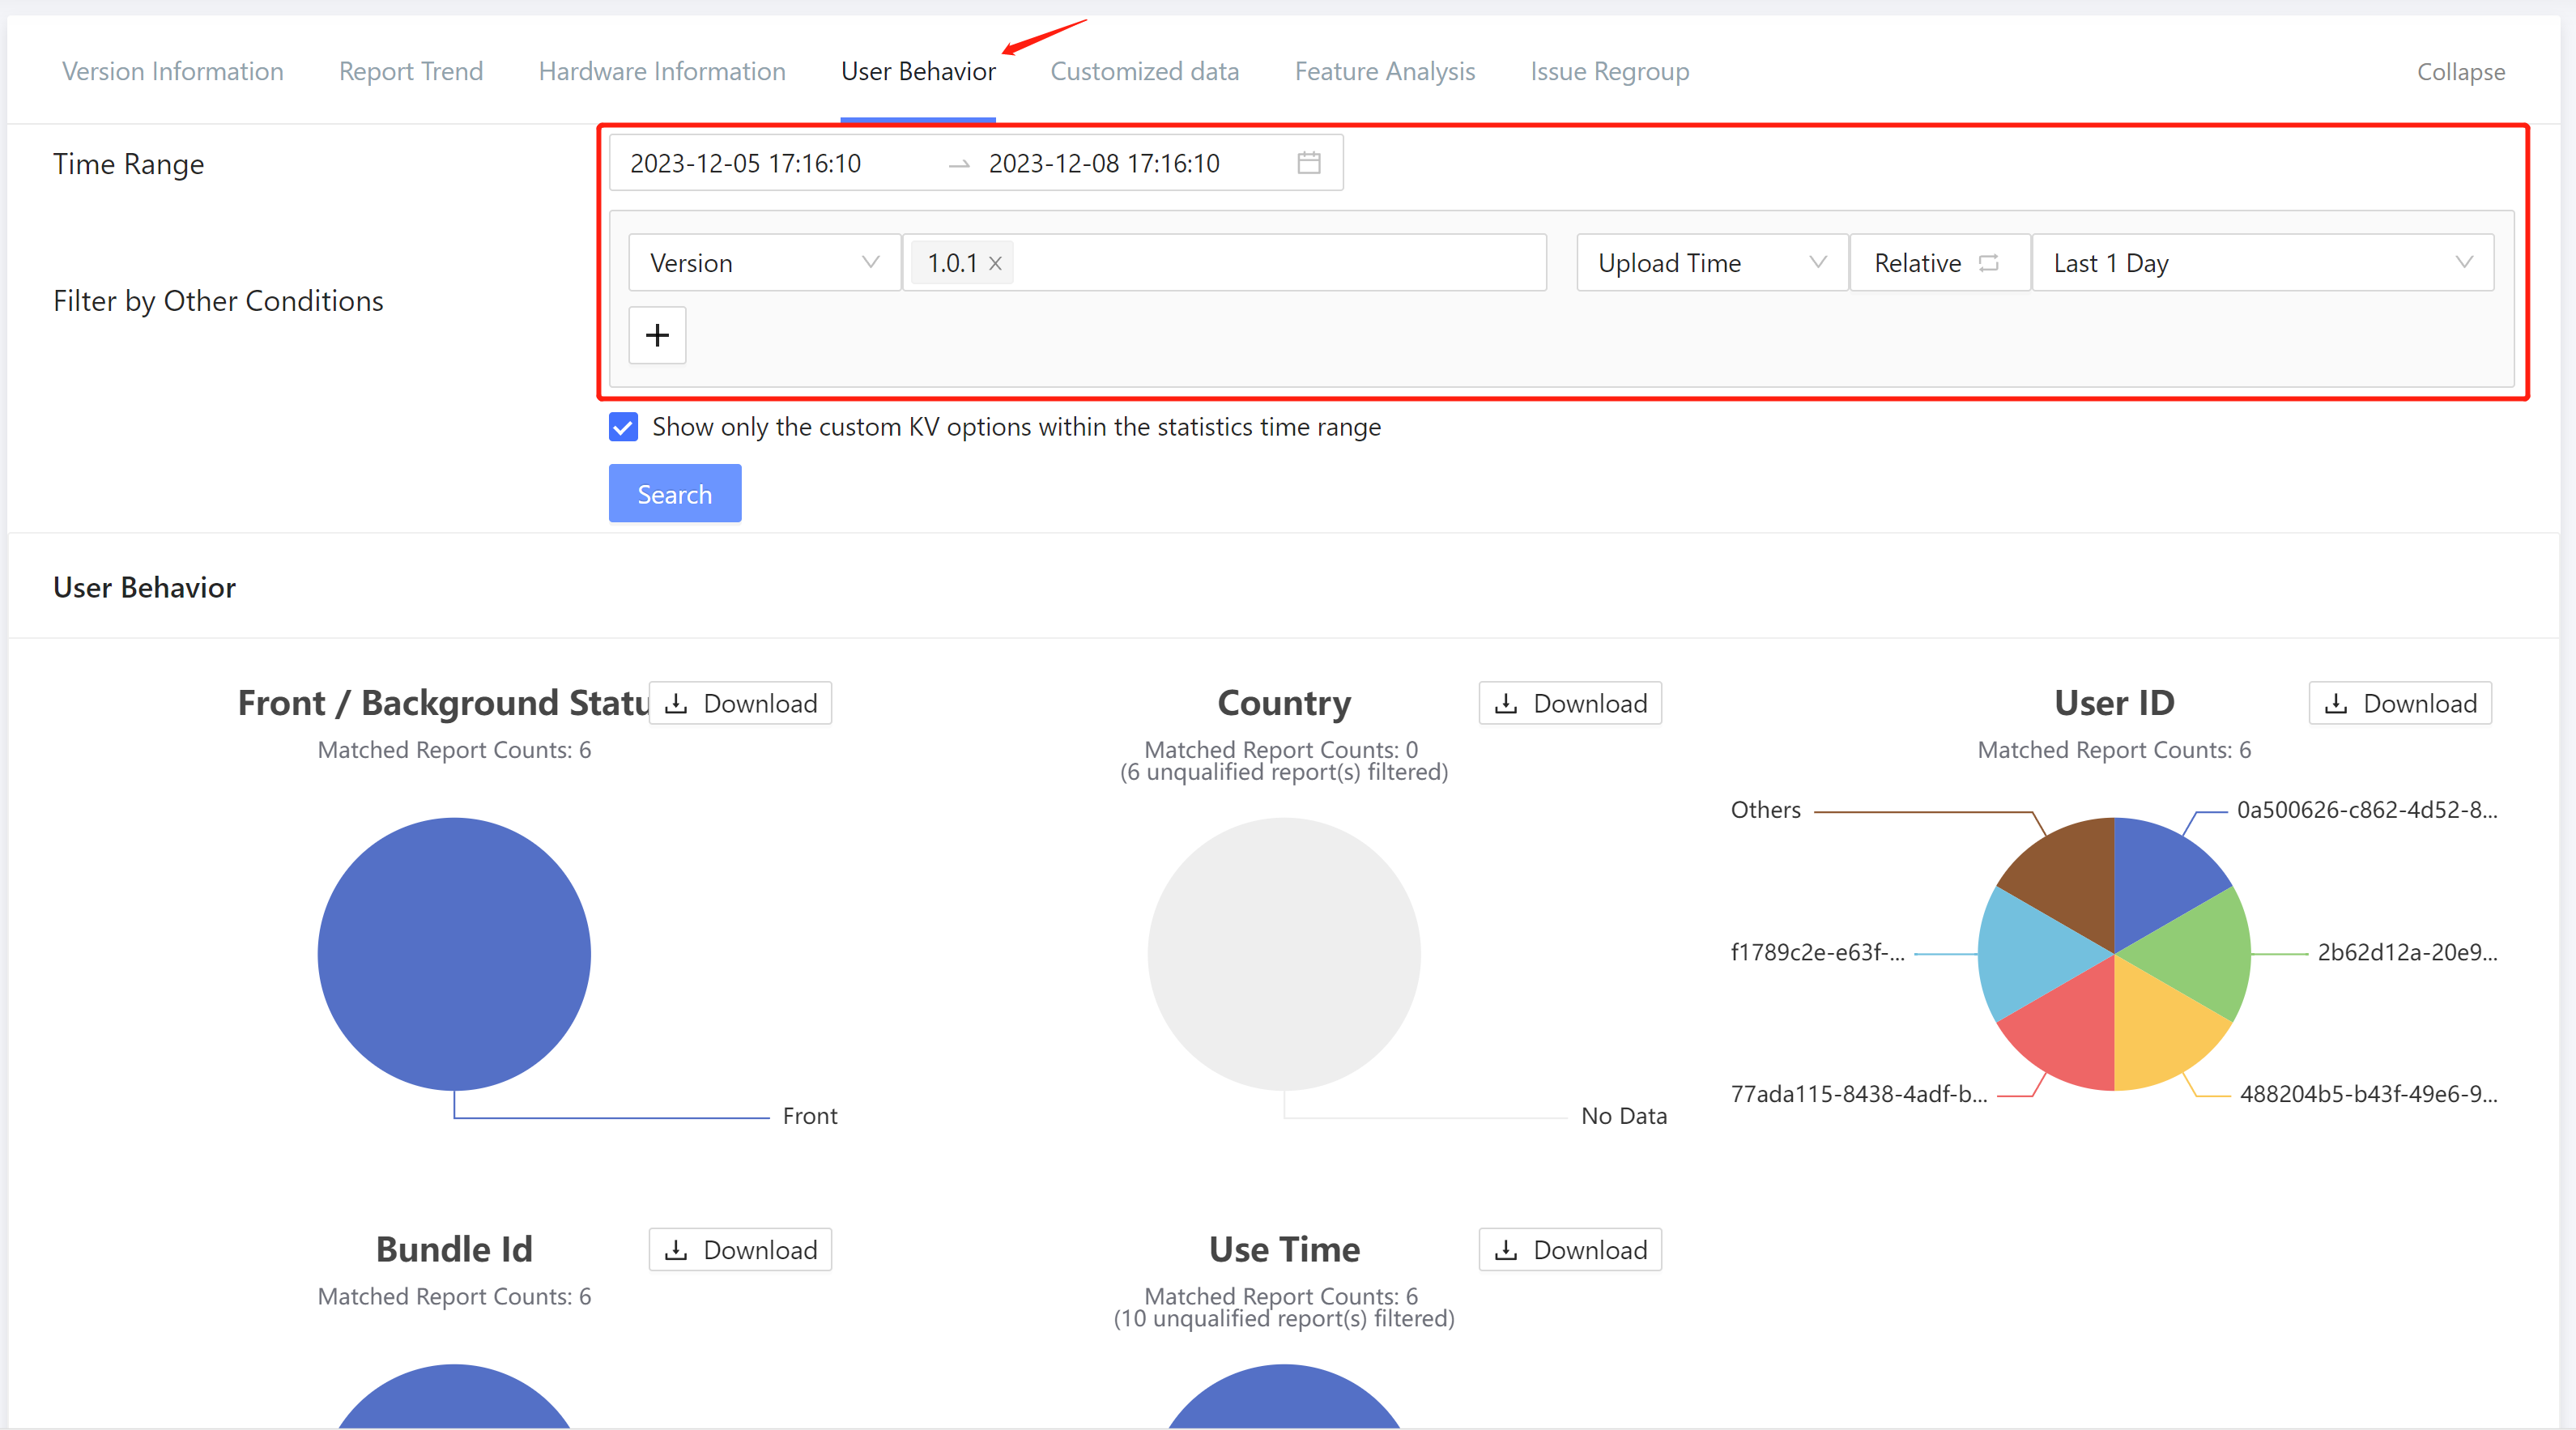Image resolution: width=2576 pixels, height=1430 pixels.
Task: Click the '(10 unqualified report(s) filtered)' note
Action: [x=1284, y=1319]
